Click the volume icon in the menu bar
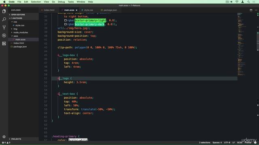The image size is (259, 145). pyautogui.click(x=231, y=2)
